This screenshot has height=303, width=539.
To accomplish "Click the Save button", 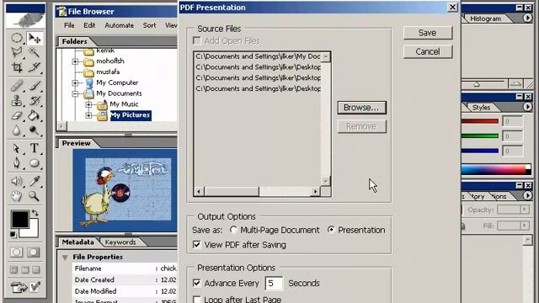I will point(428,33).
